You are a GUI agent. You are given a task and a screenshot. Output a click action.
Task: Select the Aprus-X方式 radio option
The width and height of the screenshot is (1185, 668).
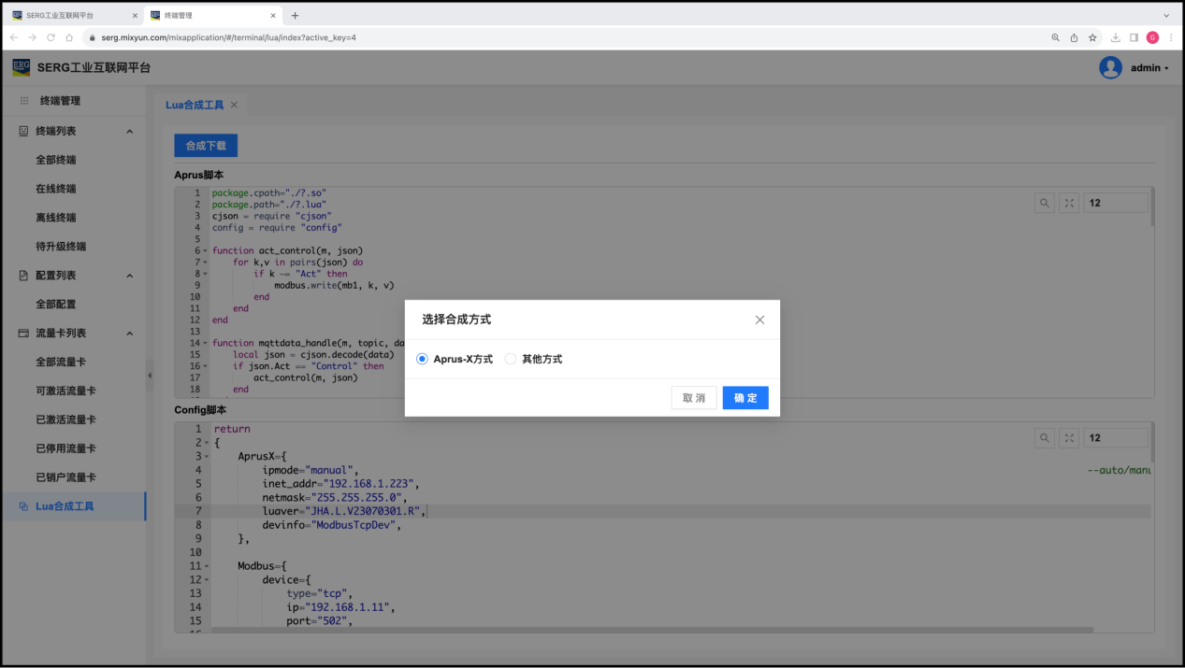click(x=422, y=359)
